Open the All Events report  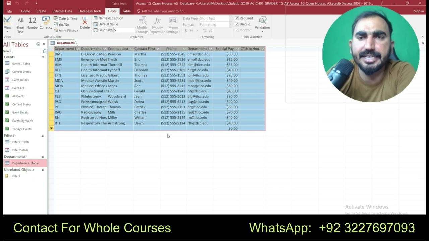point(18,96)
